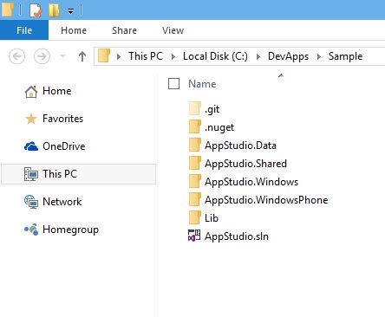Screen dimensions: 385x317
Task: Click the New Folder quick access icon
Action: [x=55, y=10]
